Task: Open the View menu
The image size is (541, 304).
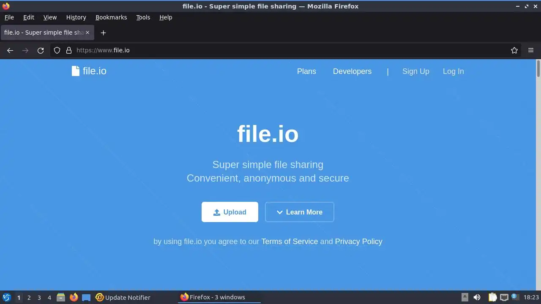Action: pos(50,17)
